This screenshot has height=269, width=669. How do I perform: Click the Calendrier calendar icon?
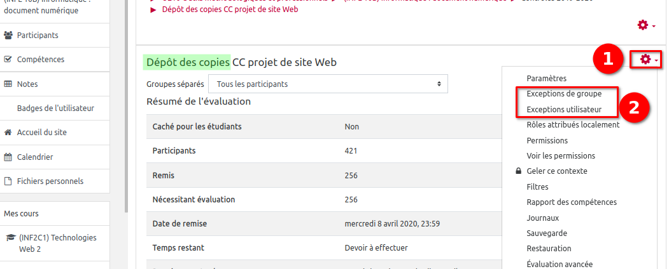point(8,157)
